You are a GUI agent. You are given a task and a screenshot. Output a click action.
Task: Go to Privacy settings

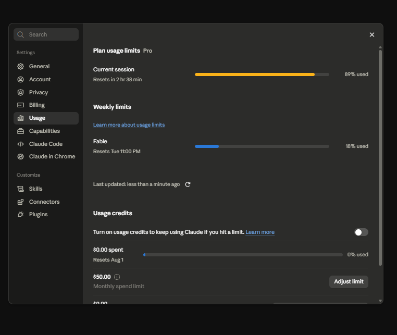(46, 92)
